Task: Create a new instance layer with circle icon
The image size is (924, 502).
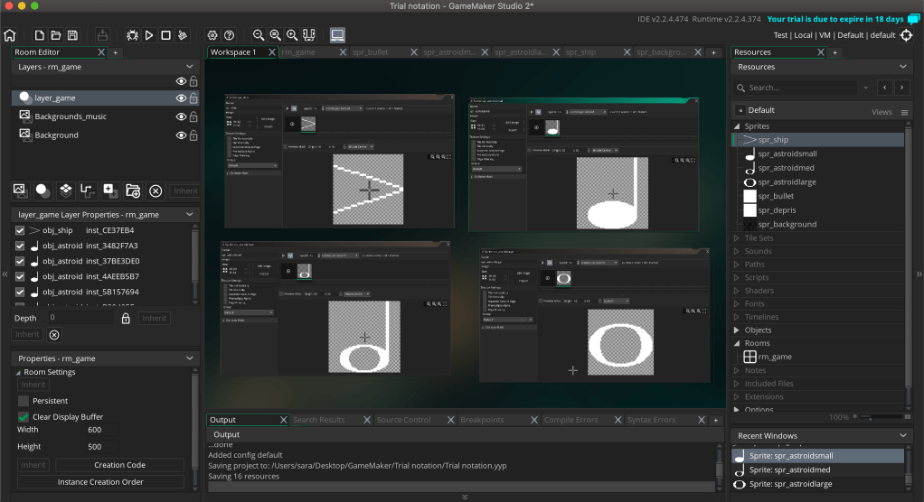Action: pos(42,191)
